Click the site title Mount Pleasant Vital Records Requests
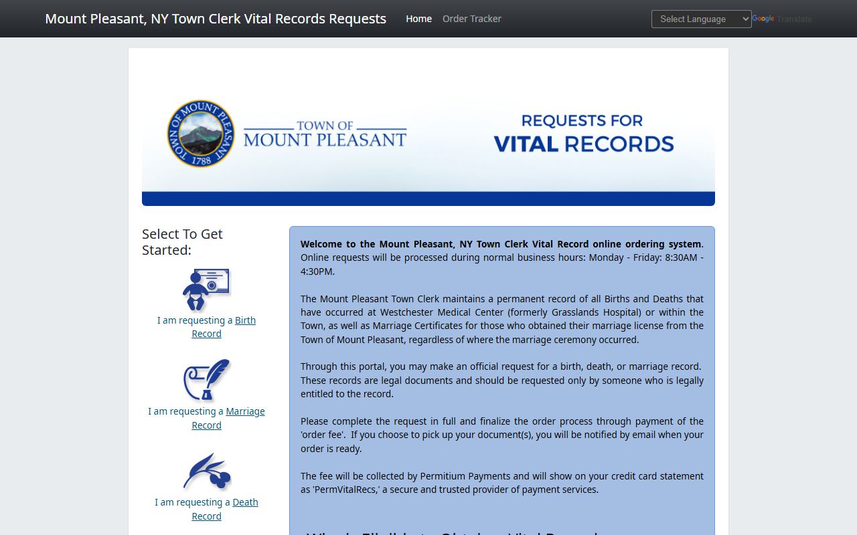Image resolution: width=857 pixels, height=535 pixels. click(216, 19)
